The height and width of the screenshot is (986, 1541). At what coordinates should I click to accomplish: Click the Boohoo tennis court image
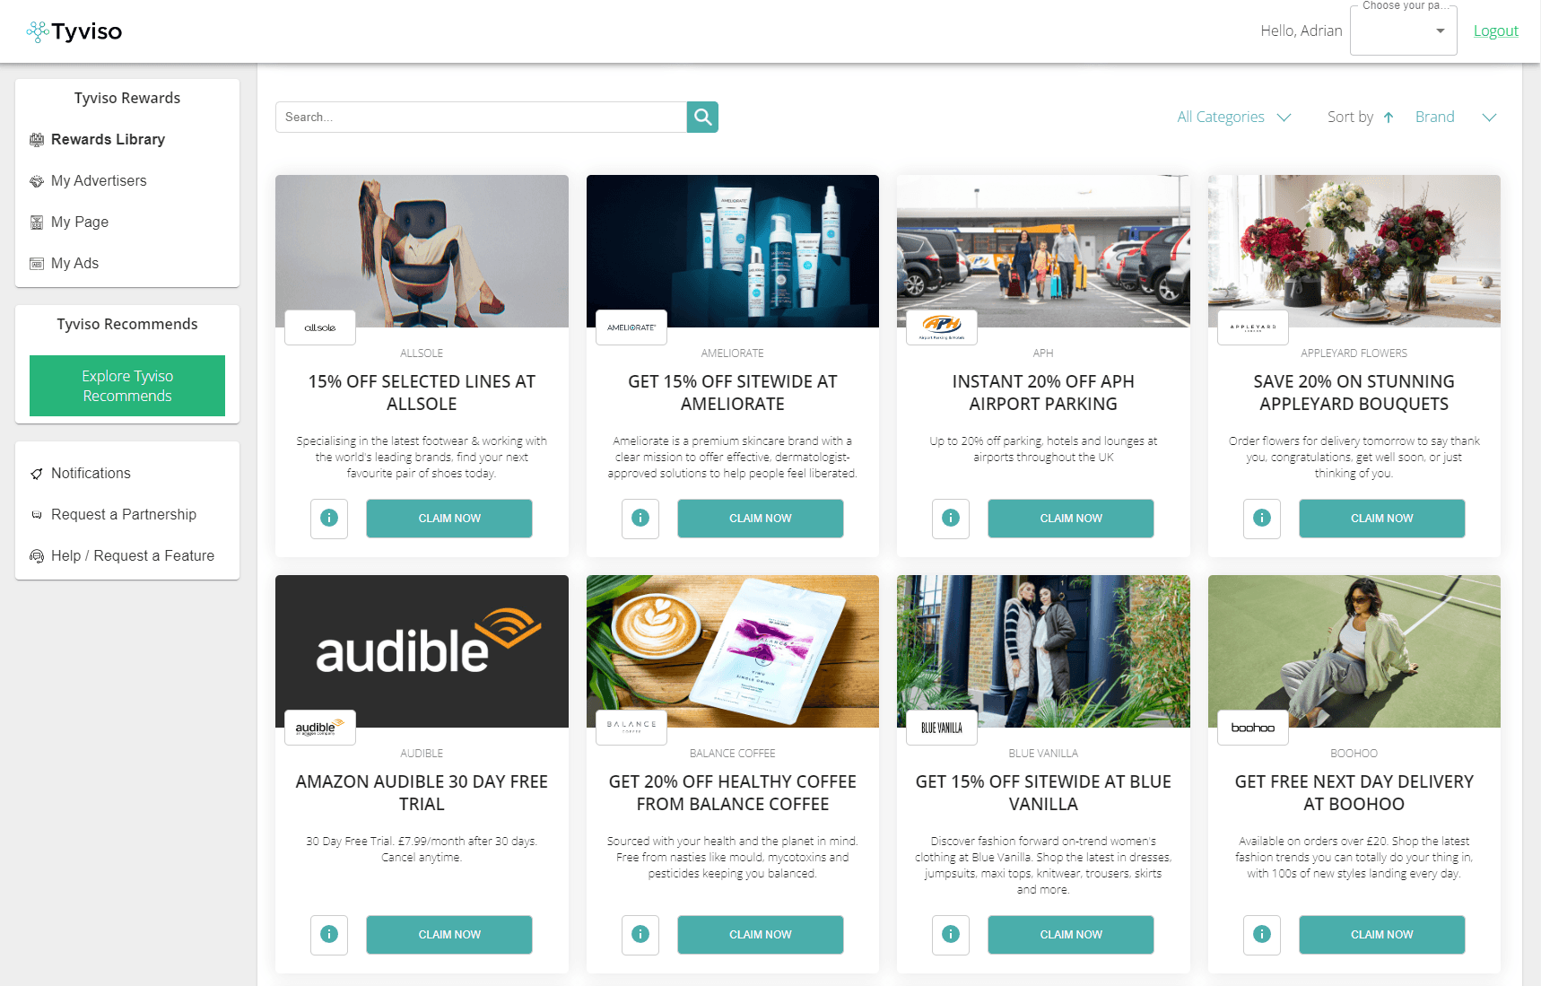(x=1354, y=651)
